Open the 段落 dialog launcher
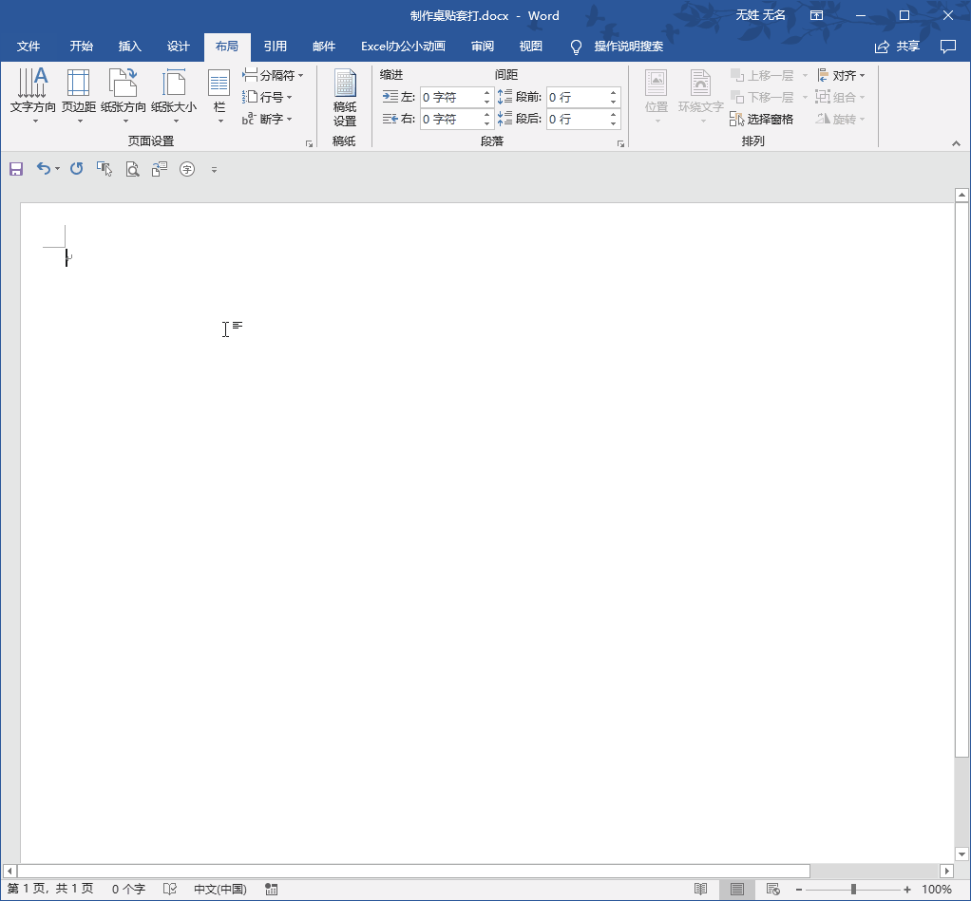971x901 pixels. coord(620,143)
